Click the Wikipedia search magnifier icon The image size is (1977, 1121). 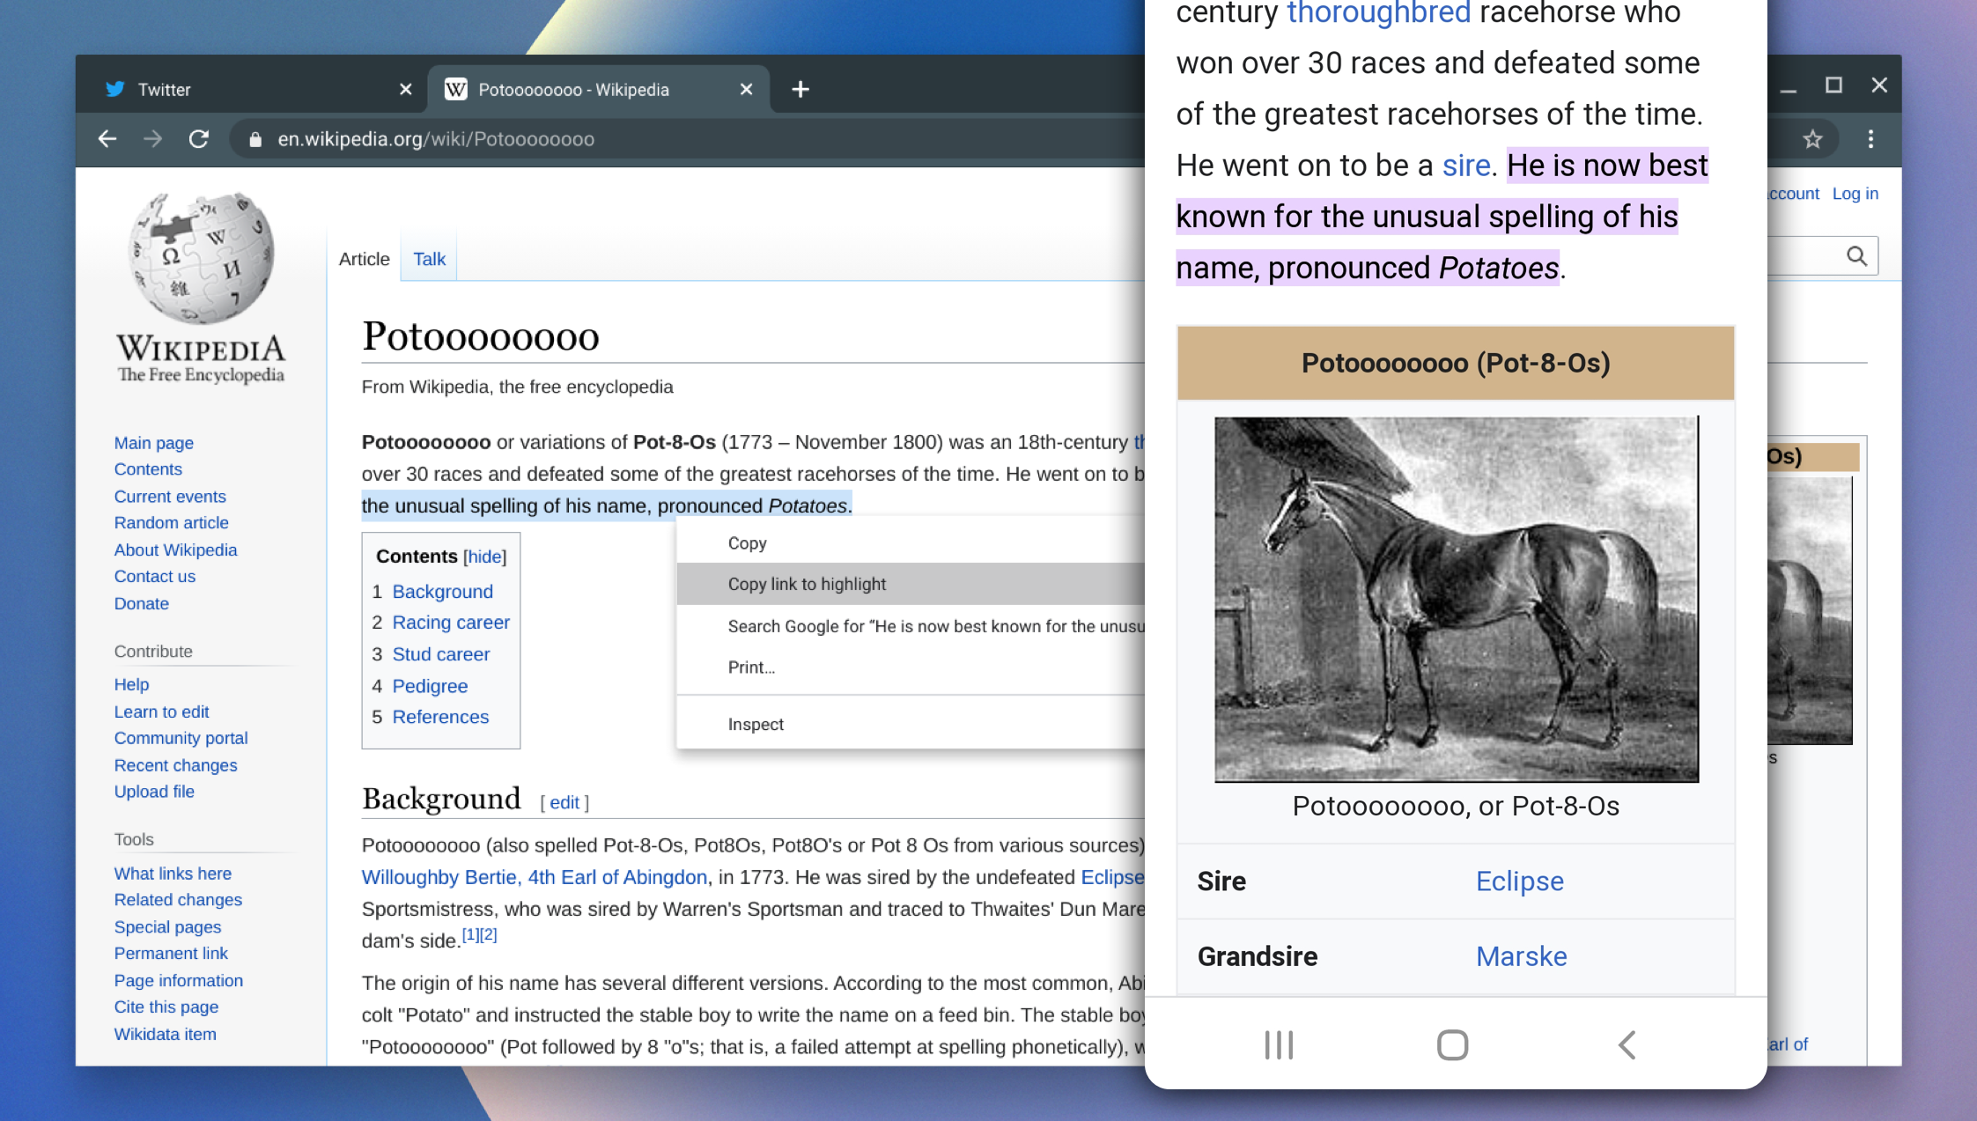click(1856, 256)
